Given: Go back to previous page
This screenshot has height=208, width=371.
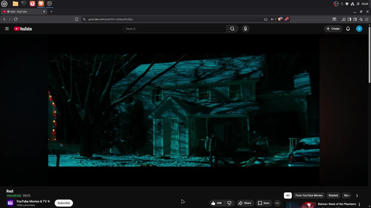Looking at the screenshot, I should point(4,19).
